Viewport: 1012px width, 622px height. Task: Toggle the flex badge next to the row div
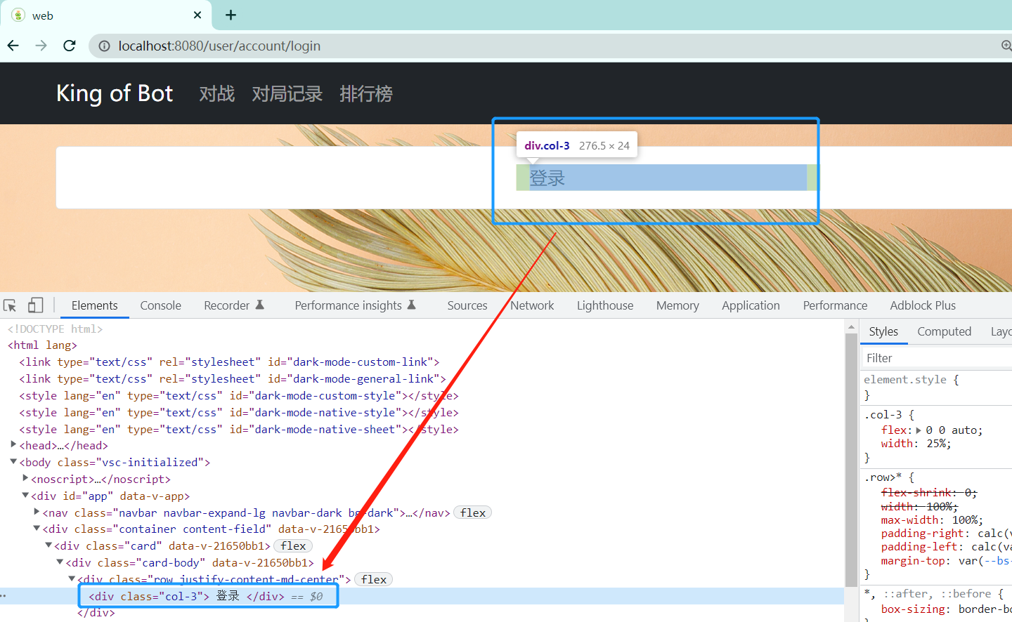[374, 579]
